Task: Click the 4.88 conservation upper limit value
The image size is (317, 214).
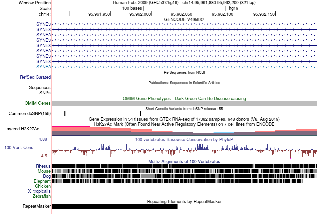Action: 43,139
